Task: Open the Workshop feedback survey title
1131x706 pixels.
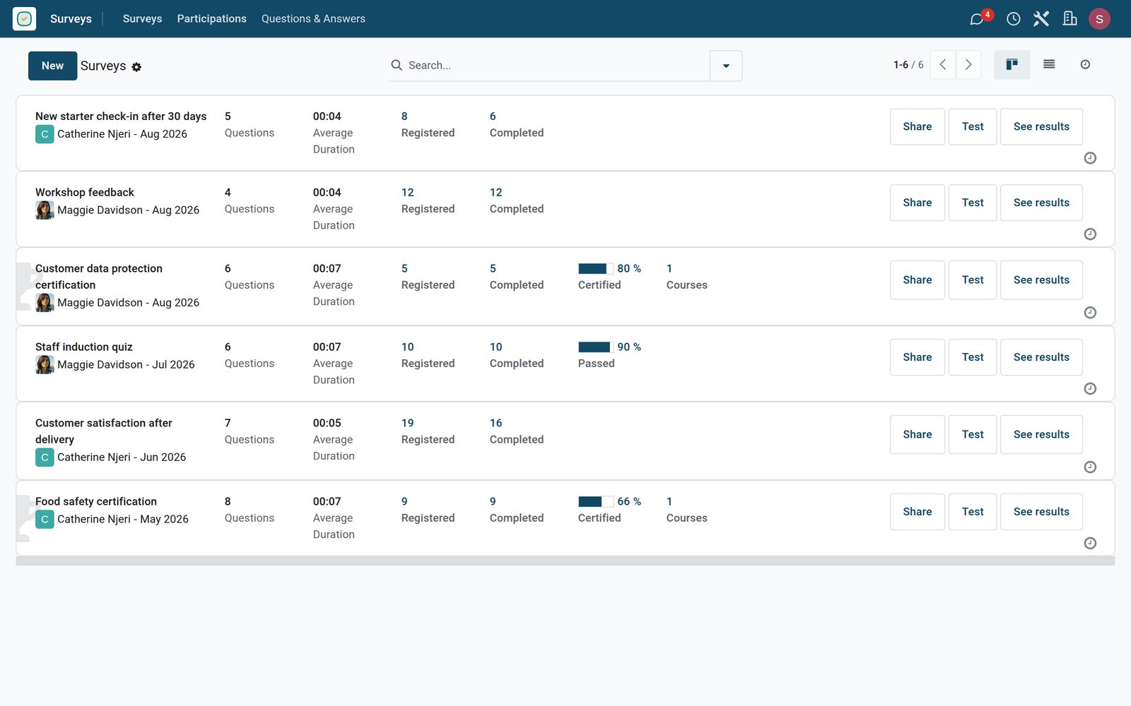Action: click(x=85, y=193)
